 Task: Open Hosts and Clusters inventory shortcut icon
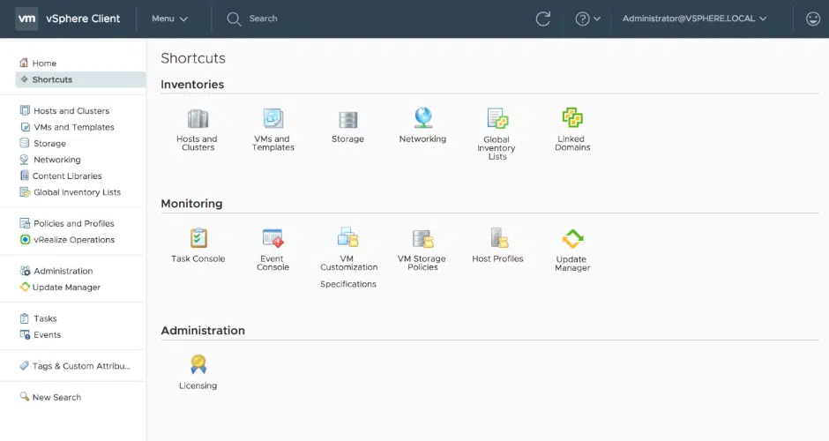[x=198, y=119]
